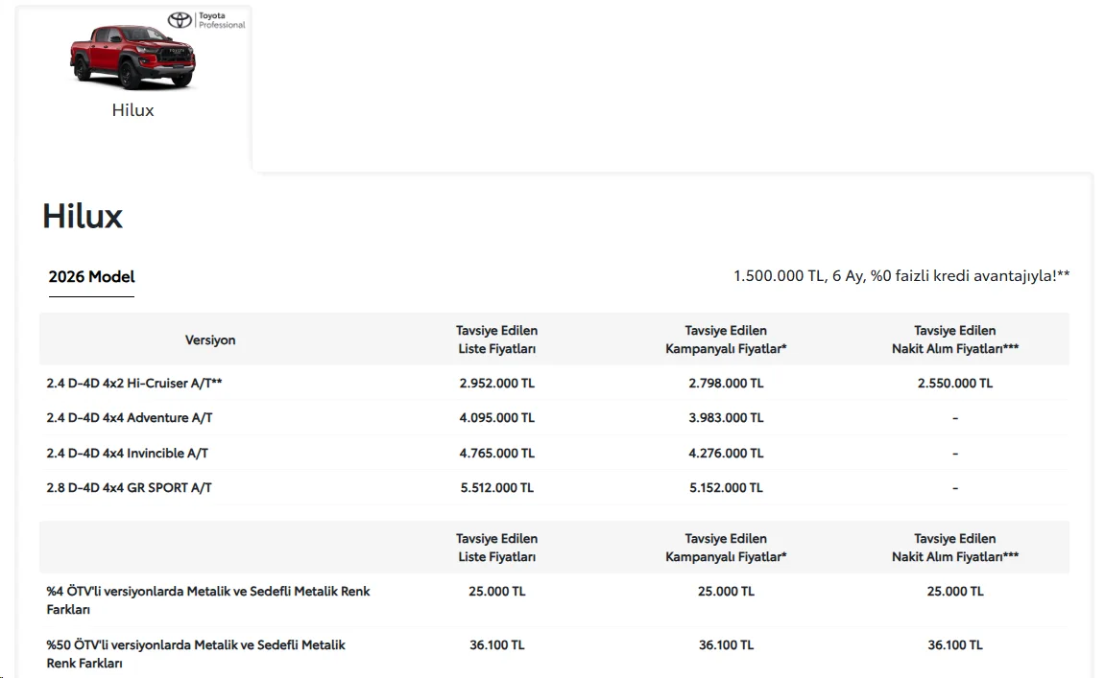Image resolution: width=1105 pixels, height=678 pixels.
Task: Click the first Kampanyalı Fiyatlar column header
Action: click(726, 339)
